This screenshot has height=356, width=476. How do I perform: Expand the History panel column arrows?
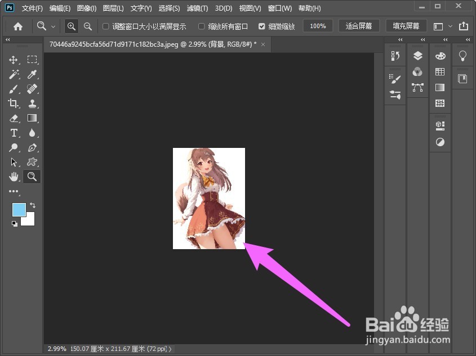[x=400, y=40]
